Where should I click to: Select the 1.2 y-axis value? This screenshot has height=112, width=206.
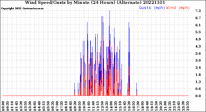(198, 82)
